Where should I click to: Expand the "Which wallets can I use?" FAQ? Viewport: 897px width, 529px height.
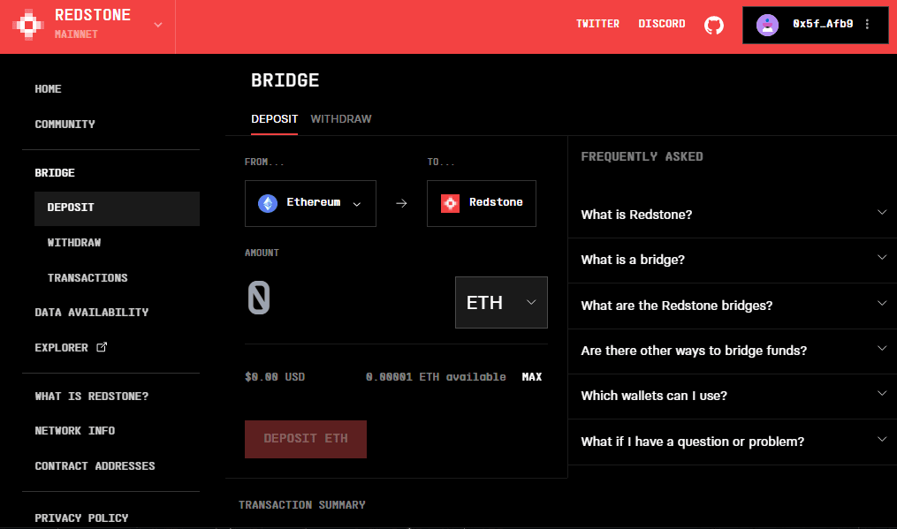pos(733,396)
